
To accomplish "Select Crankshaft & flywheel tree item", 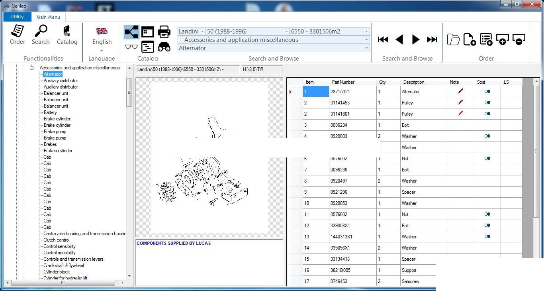I will tap(64, 265).
